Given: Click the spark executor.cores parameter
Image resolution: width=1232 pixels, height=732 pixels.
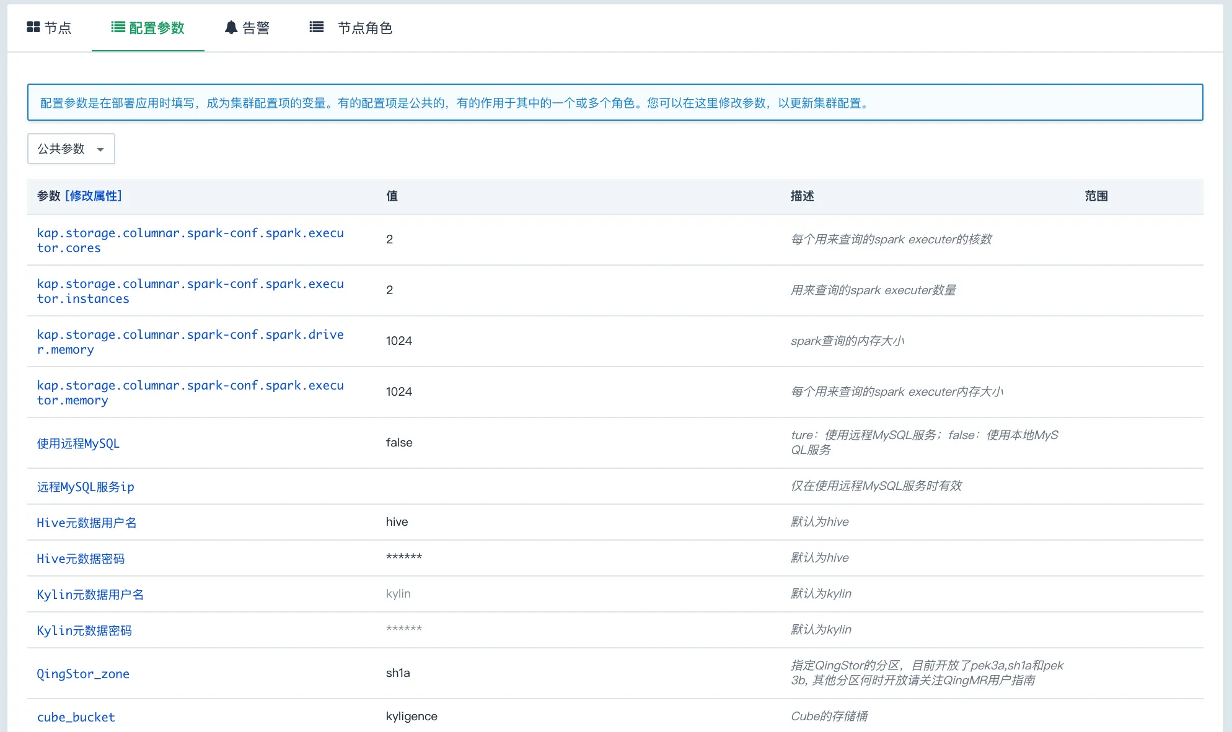Looking at the screenshot, I should pos(190,240).
